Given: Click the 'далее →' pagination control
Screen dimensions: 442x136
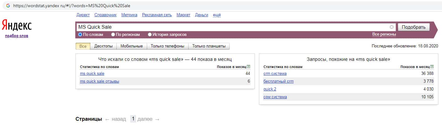Looking at the screenshot, I should (x=148, y=119).
